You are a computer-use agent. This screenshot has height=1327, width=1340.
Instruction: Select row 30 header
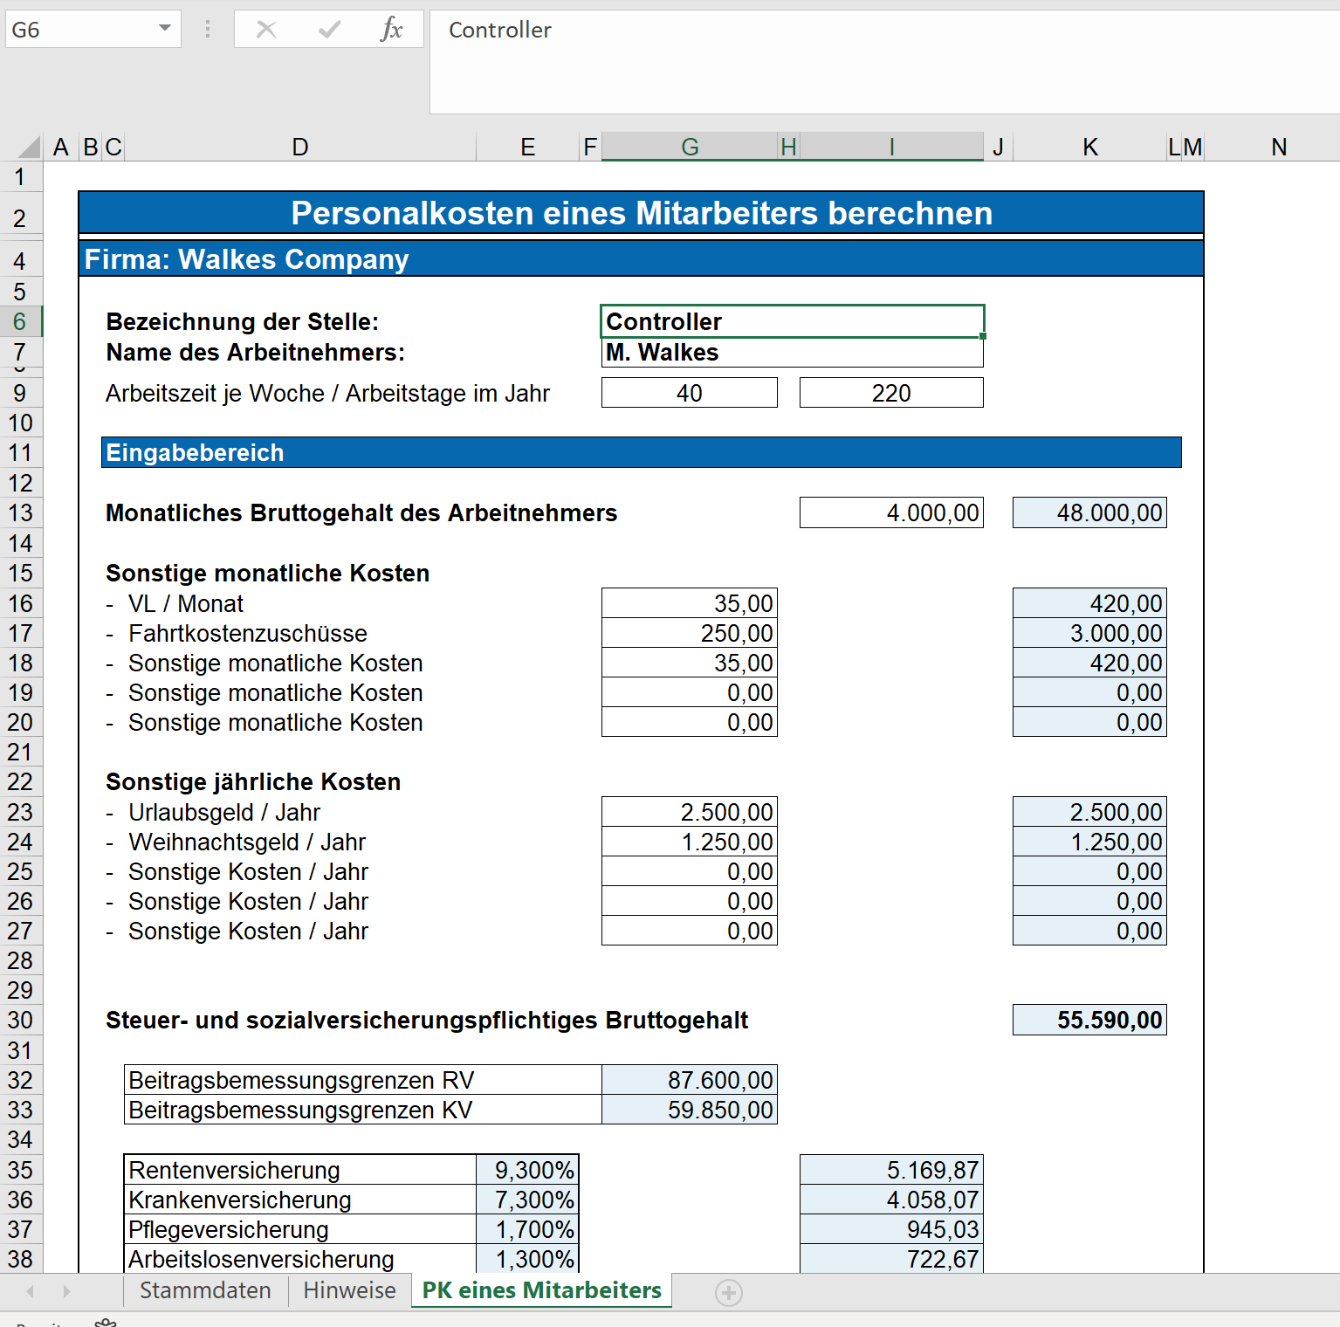coord(21,1020)
